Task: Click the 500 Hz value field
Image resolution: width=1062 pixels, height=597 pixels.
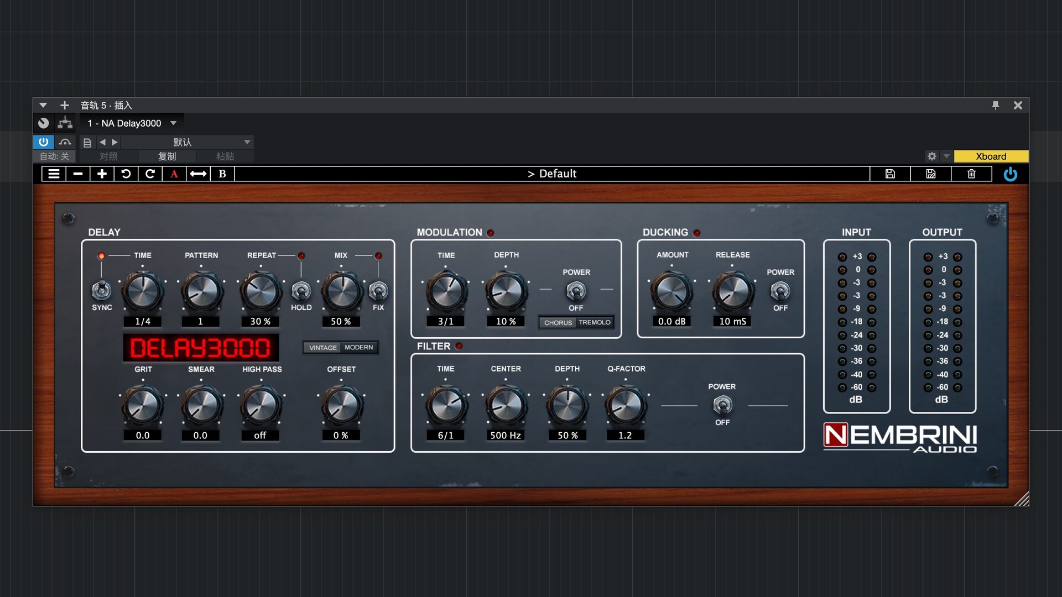Action: pyautogui.click(x=506, y=436)
